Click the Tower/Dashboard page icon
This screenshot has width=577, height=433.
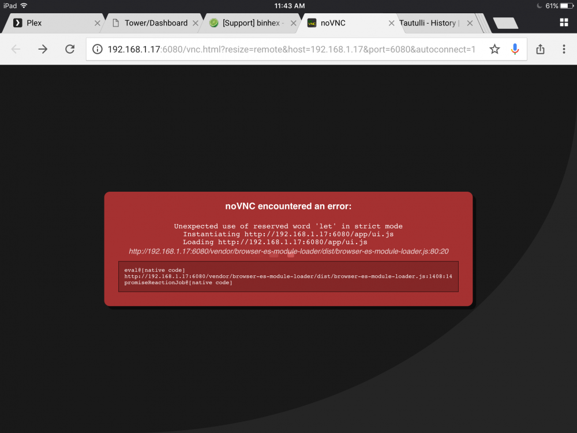point(115,23)
